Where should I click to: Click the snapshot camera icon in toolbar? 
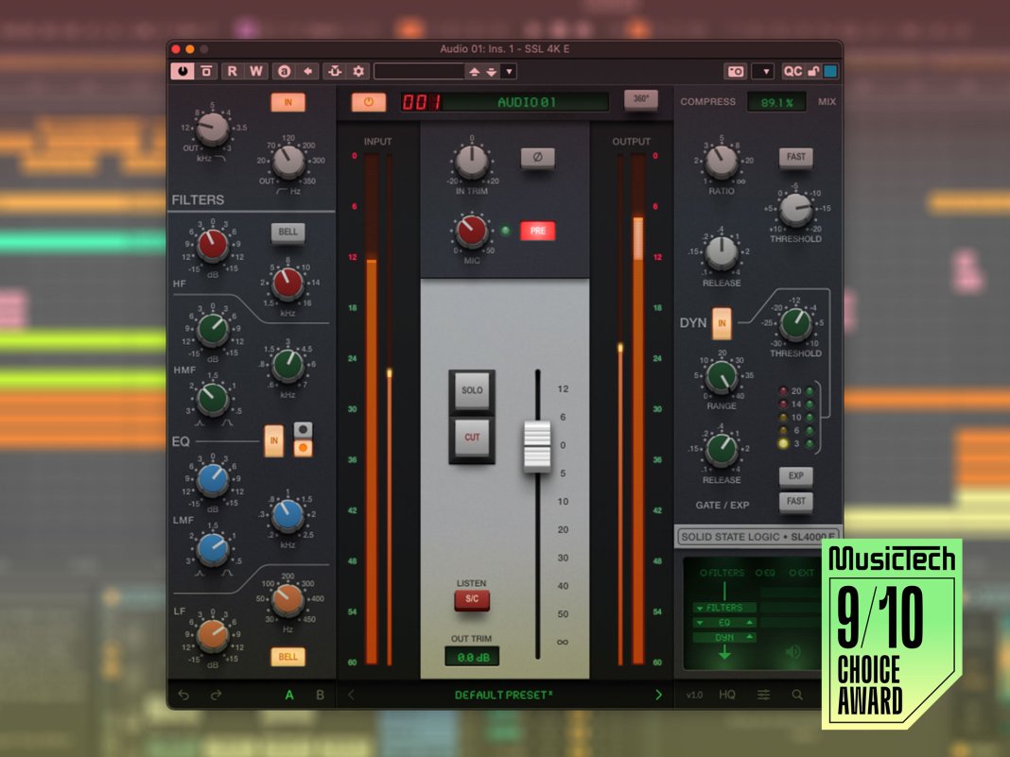click(738, 70)
